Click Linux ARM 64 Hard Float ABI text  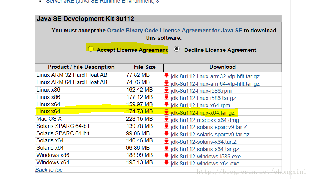[x=72, y=82]
